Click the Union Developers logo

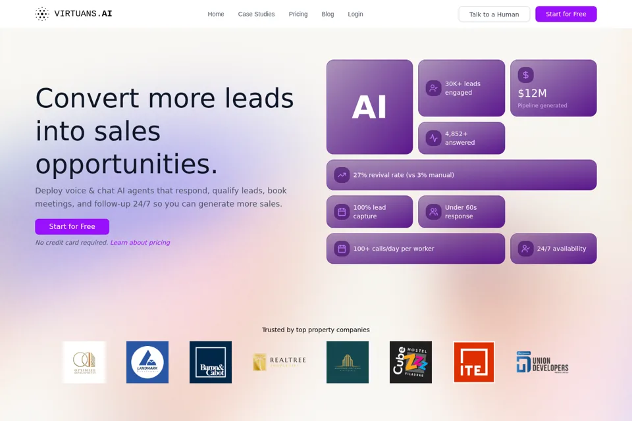tap(542, 362)
